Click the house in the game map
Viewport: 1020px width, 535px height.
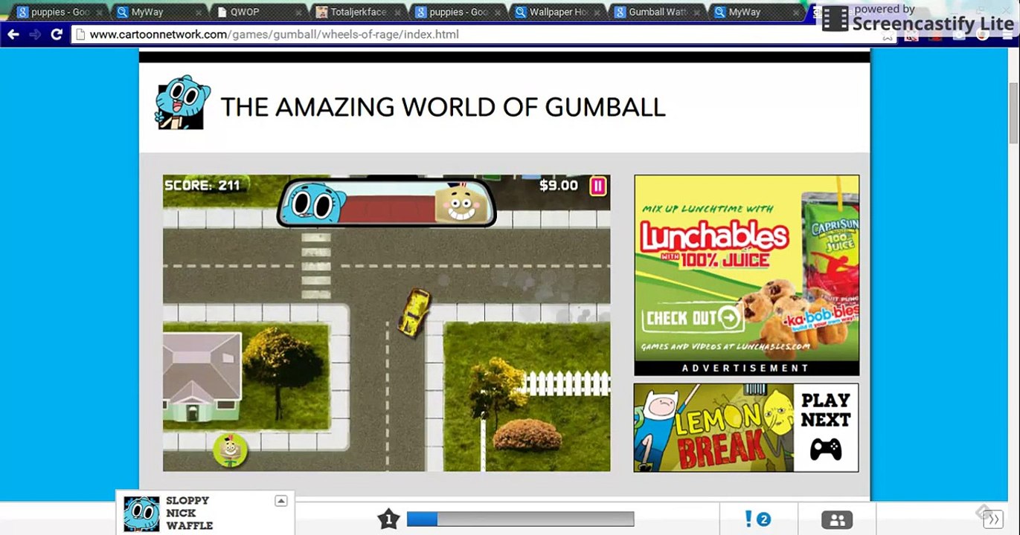point(202,377)
